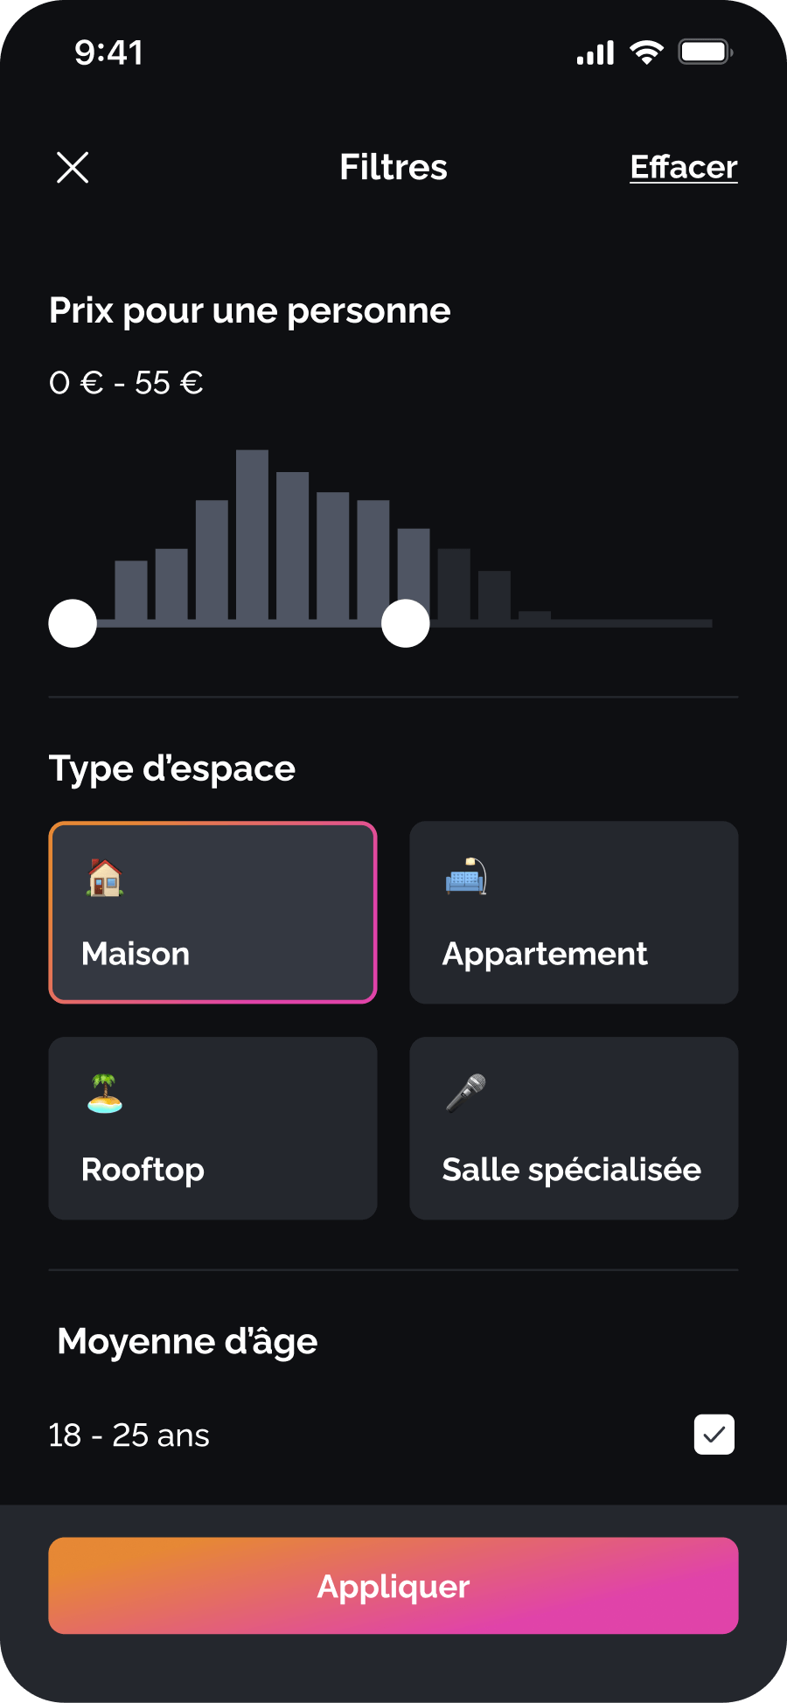
Task: Tap the Wi-Fi icon in the status bar
Action: tap(646, 52)
